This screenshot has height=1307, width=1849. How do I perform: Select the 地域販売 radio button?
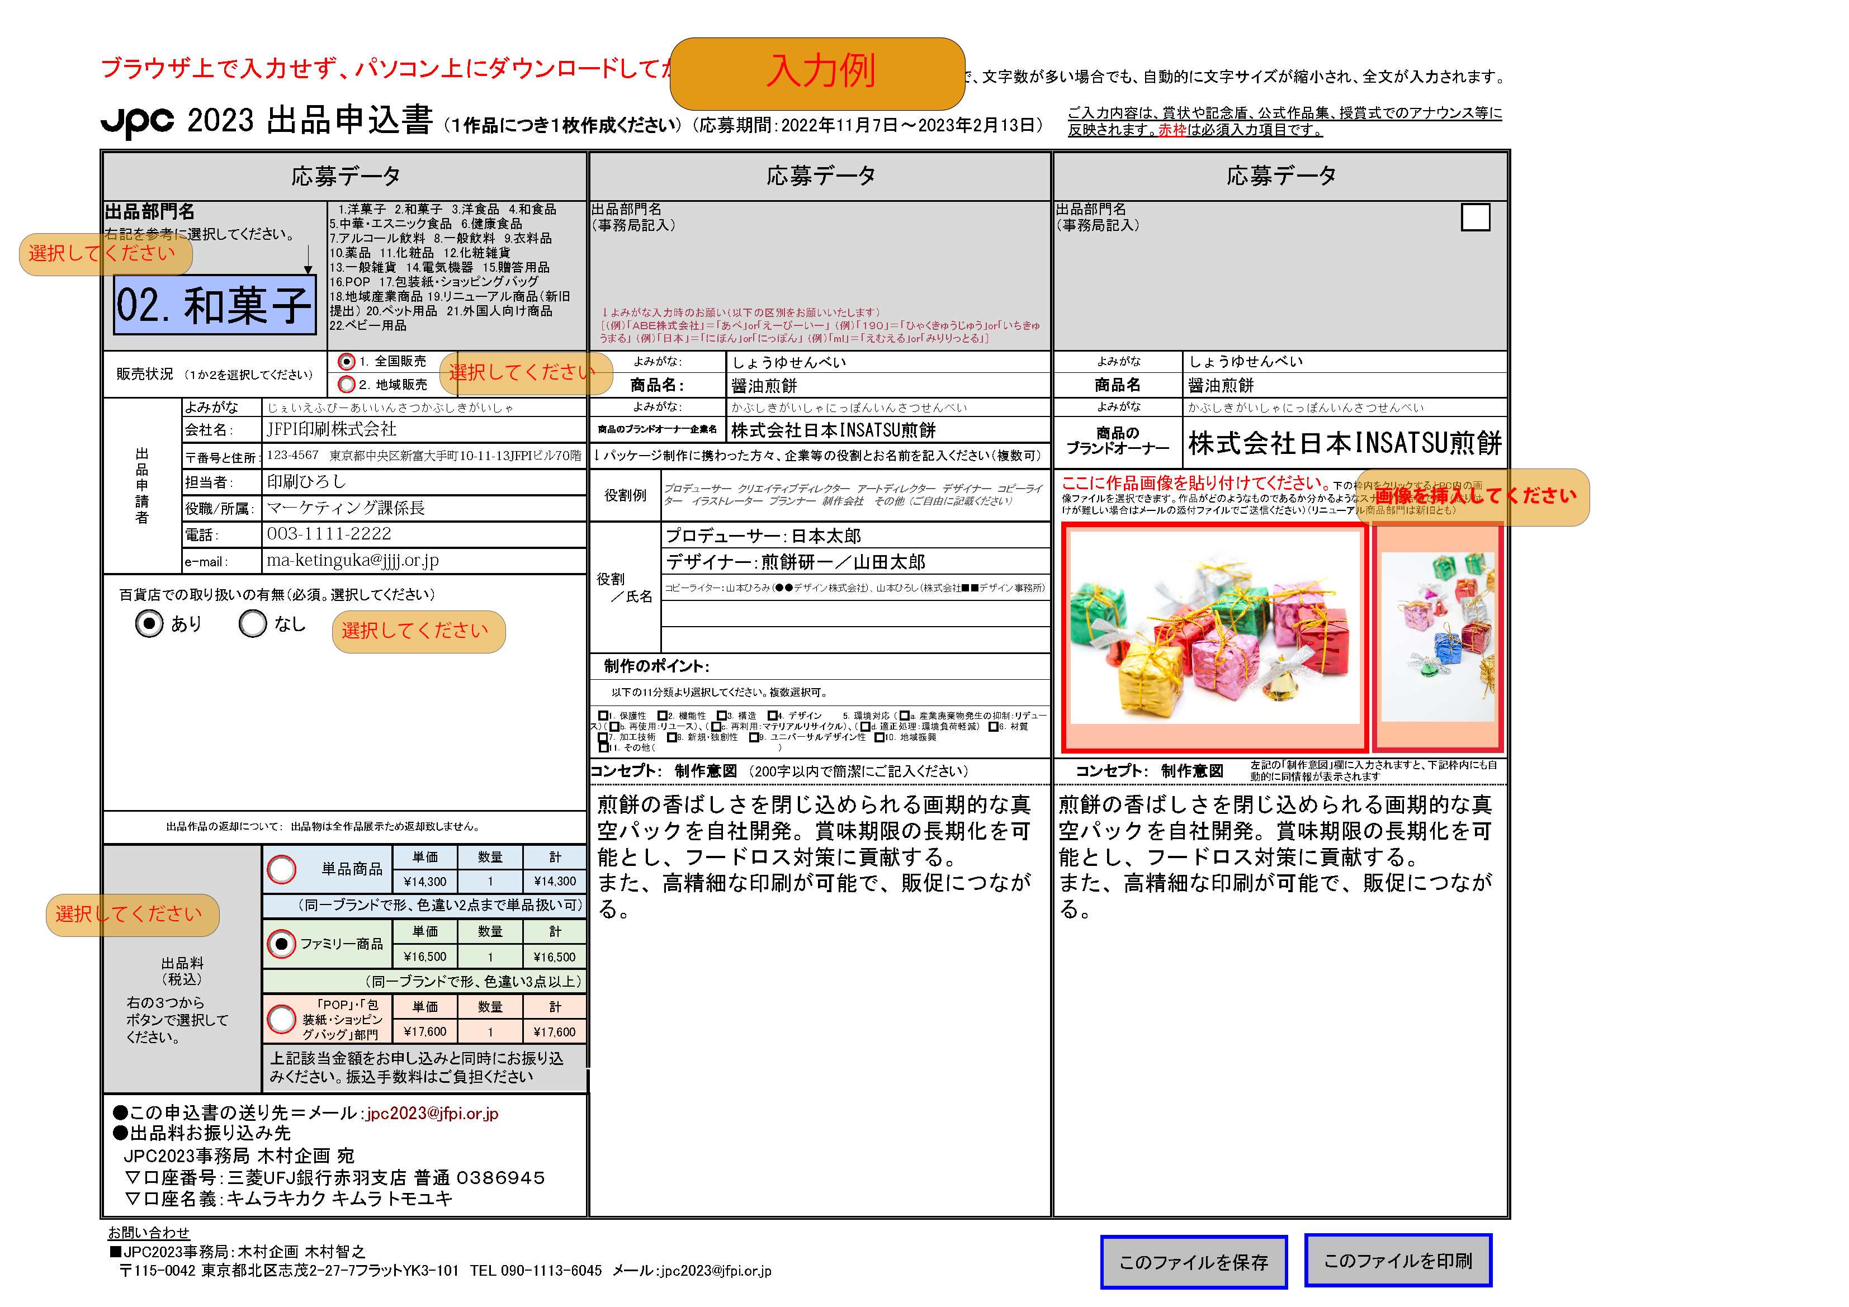click(346, 384)
